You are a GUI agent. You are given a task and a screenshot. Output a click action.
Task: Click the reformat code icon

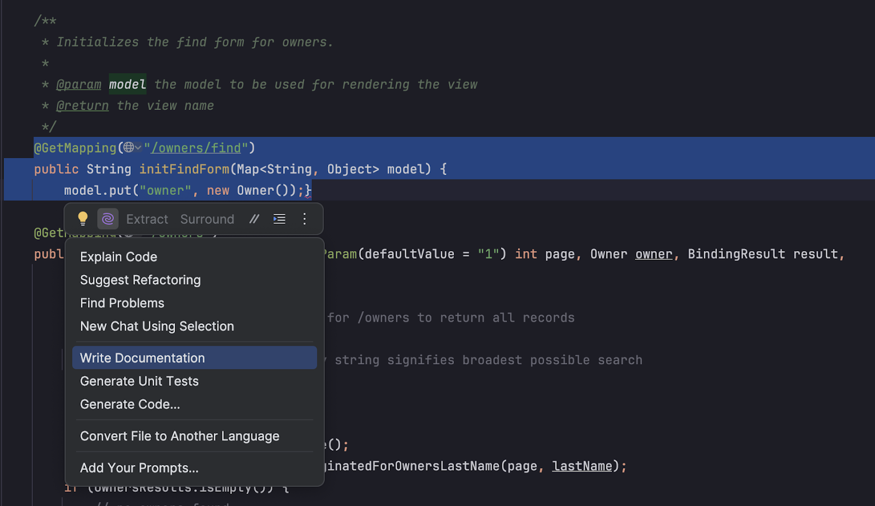tap(279, 219)
